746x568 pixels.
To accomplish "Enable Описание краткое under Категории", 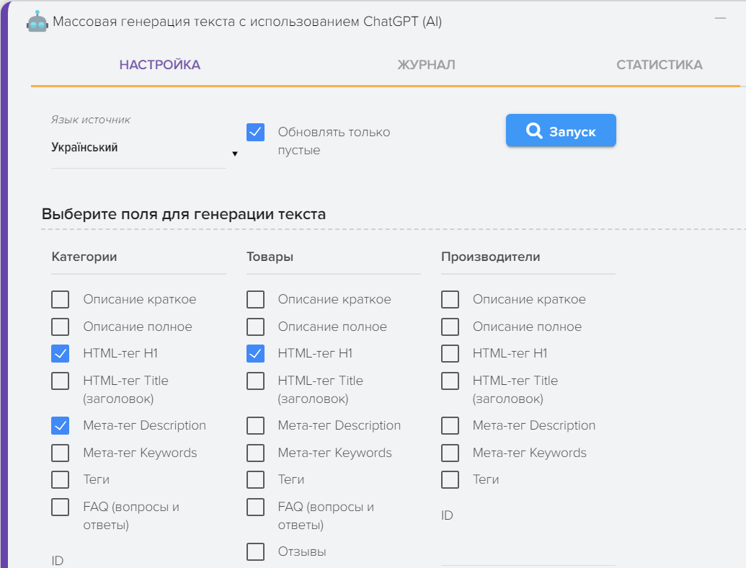I will (x=61, y=299).
